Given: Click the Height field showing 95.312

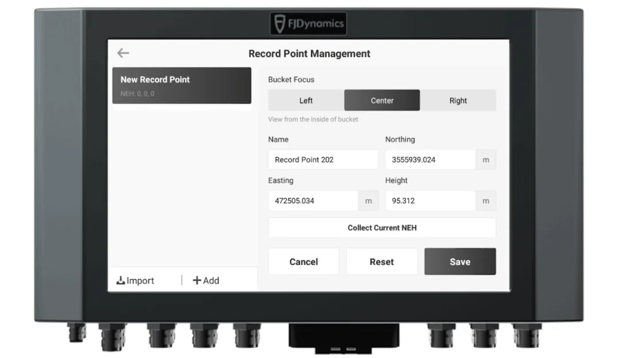Looking at the screenshot, I should click(430, 201).
